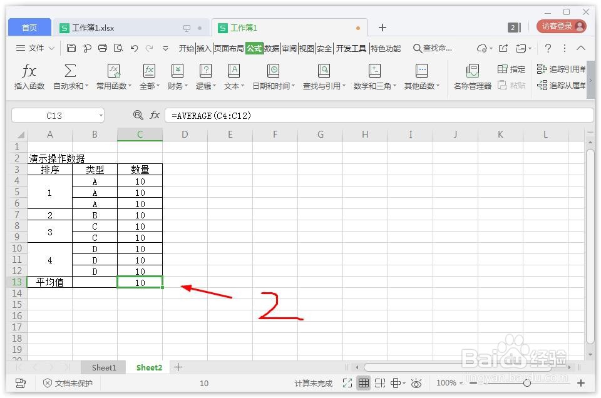Screen dimensions: 601x398
Task: Open the Logical (逻辑) functions category
Action: (206, 76)
